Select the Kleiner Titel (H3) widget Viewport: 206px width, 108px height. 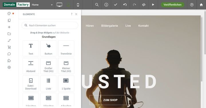click(x=66, y=66)
